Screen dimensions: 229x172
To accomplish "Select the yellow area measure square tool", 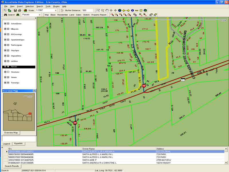I will [x=141, y=10].
